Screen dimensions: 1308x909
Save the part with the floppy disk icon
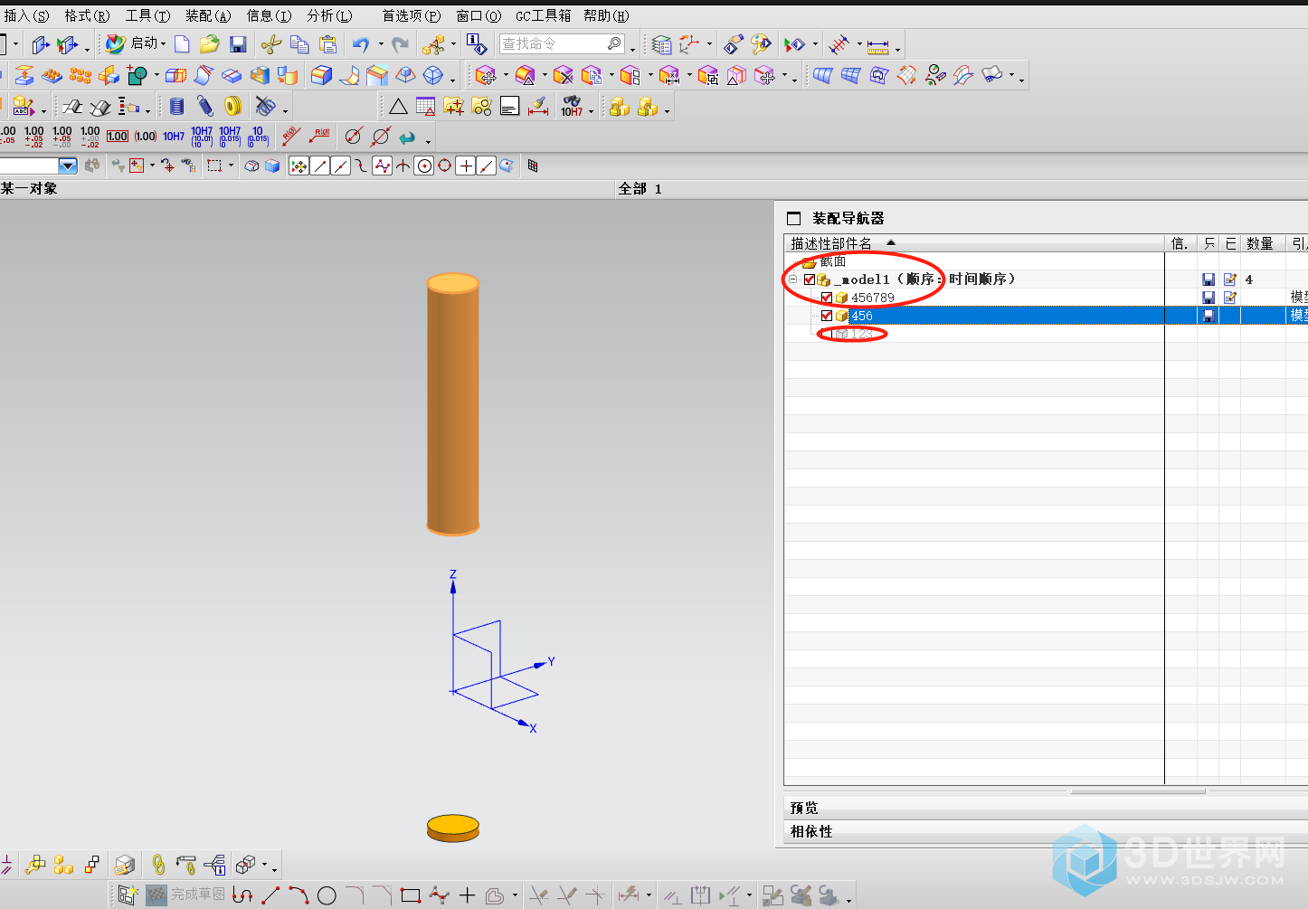[238, 44]
